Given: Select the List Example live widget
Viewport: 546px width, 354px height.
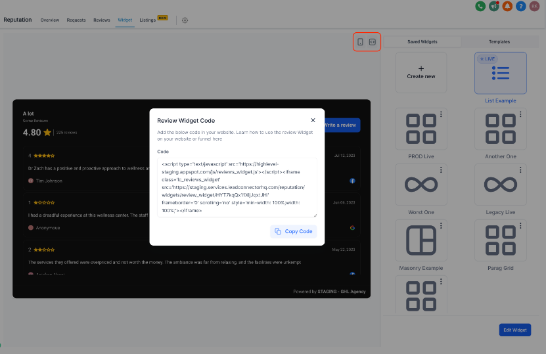Looking at the screenshot, I should click(501, 73).
